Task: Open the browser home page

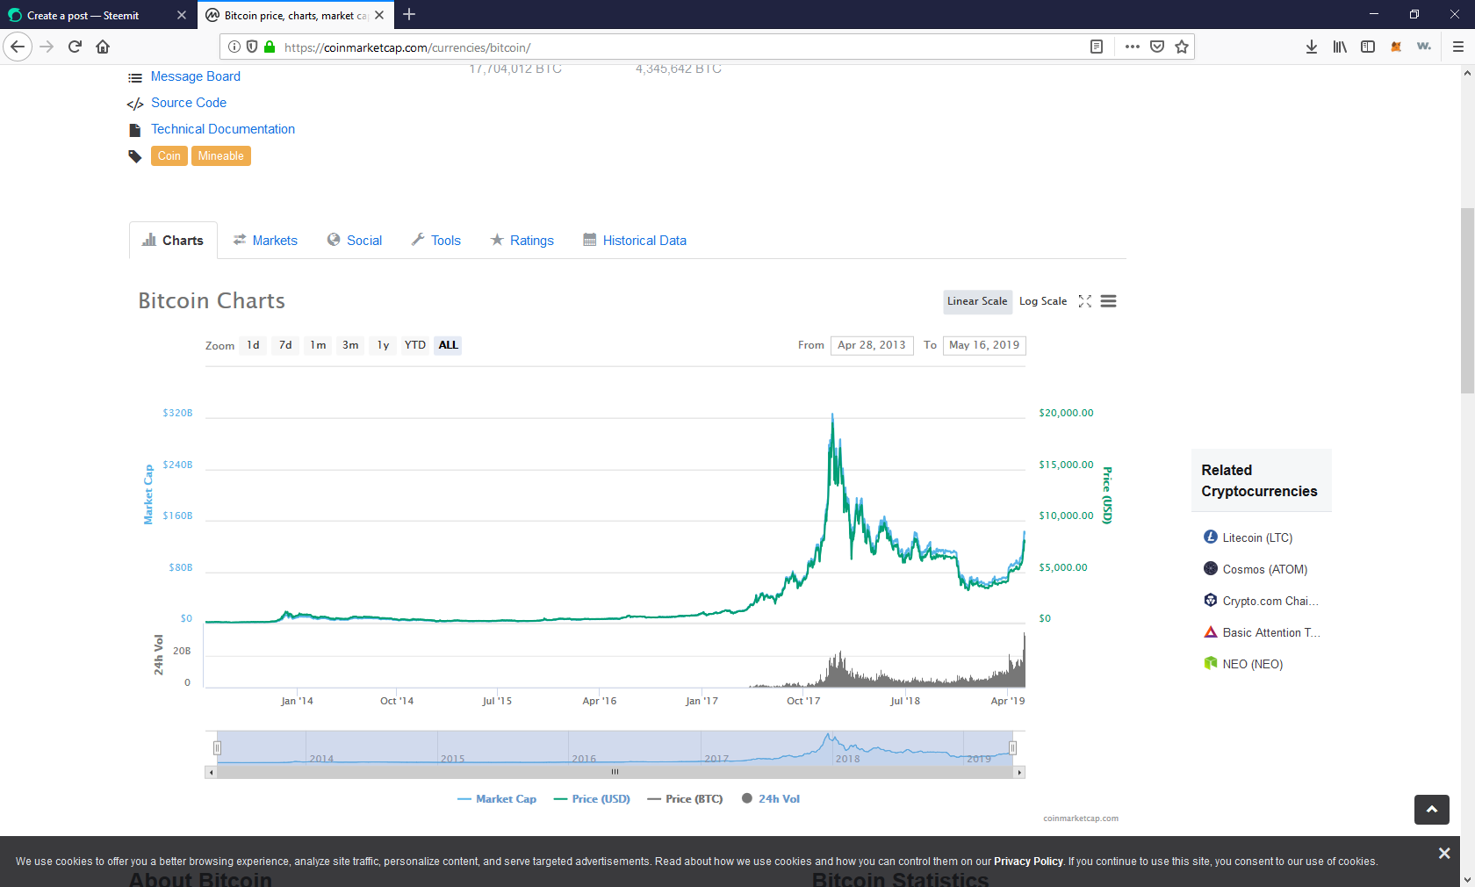Action: tap(103, 47)
